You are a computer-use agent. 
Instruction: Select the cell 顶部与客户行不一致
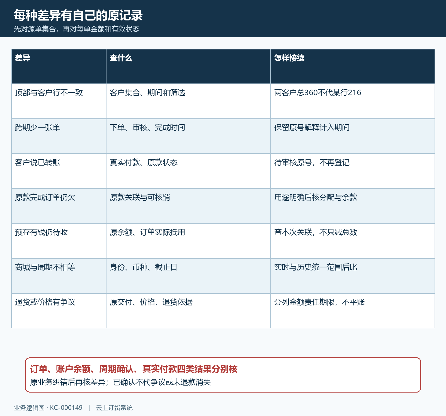tap(59, 101)
